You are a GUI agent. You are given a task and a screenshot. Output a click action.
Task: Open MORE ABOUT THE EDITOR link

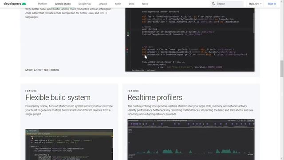[x=42, y=70]
